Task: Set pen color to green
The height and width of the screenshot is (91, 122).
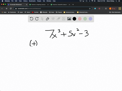Action: tap(85, 19)
